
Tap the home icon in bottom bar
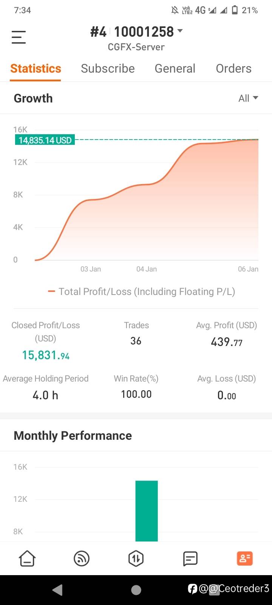pyautogui.click(x=27, y=558)
